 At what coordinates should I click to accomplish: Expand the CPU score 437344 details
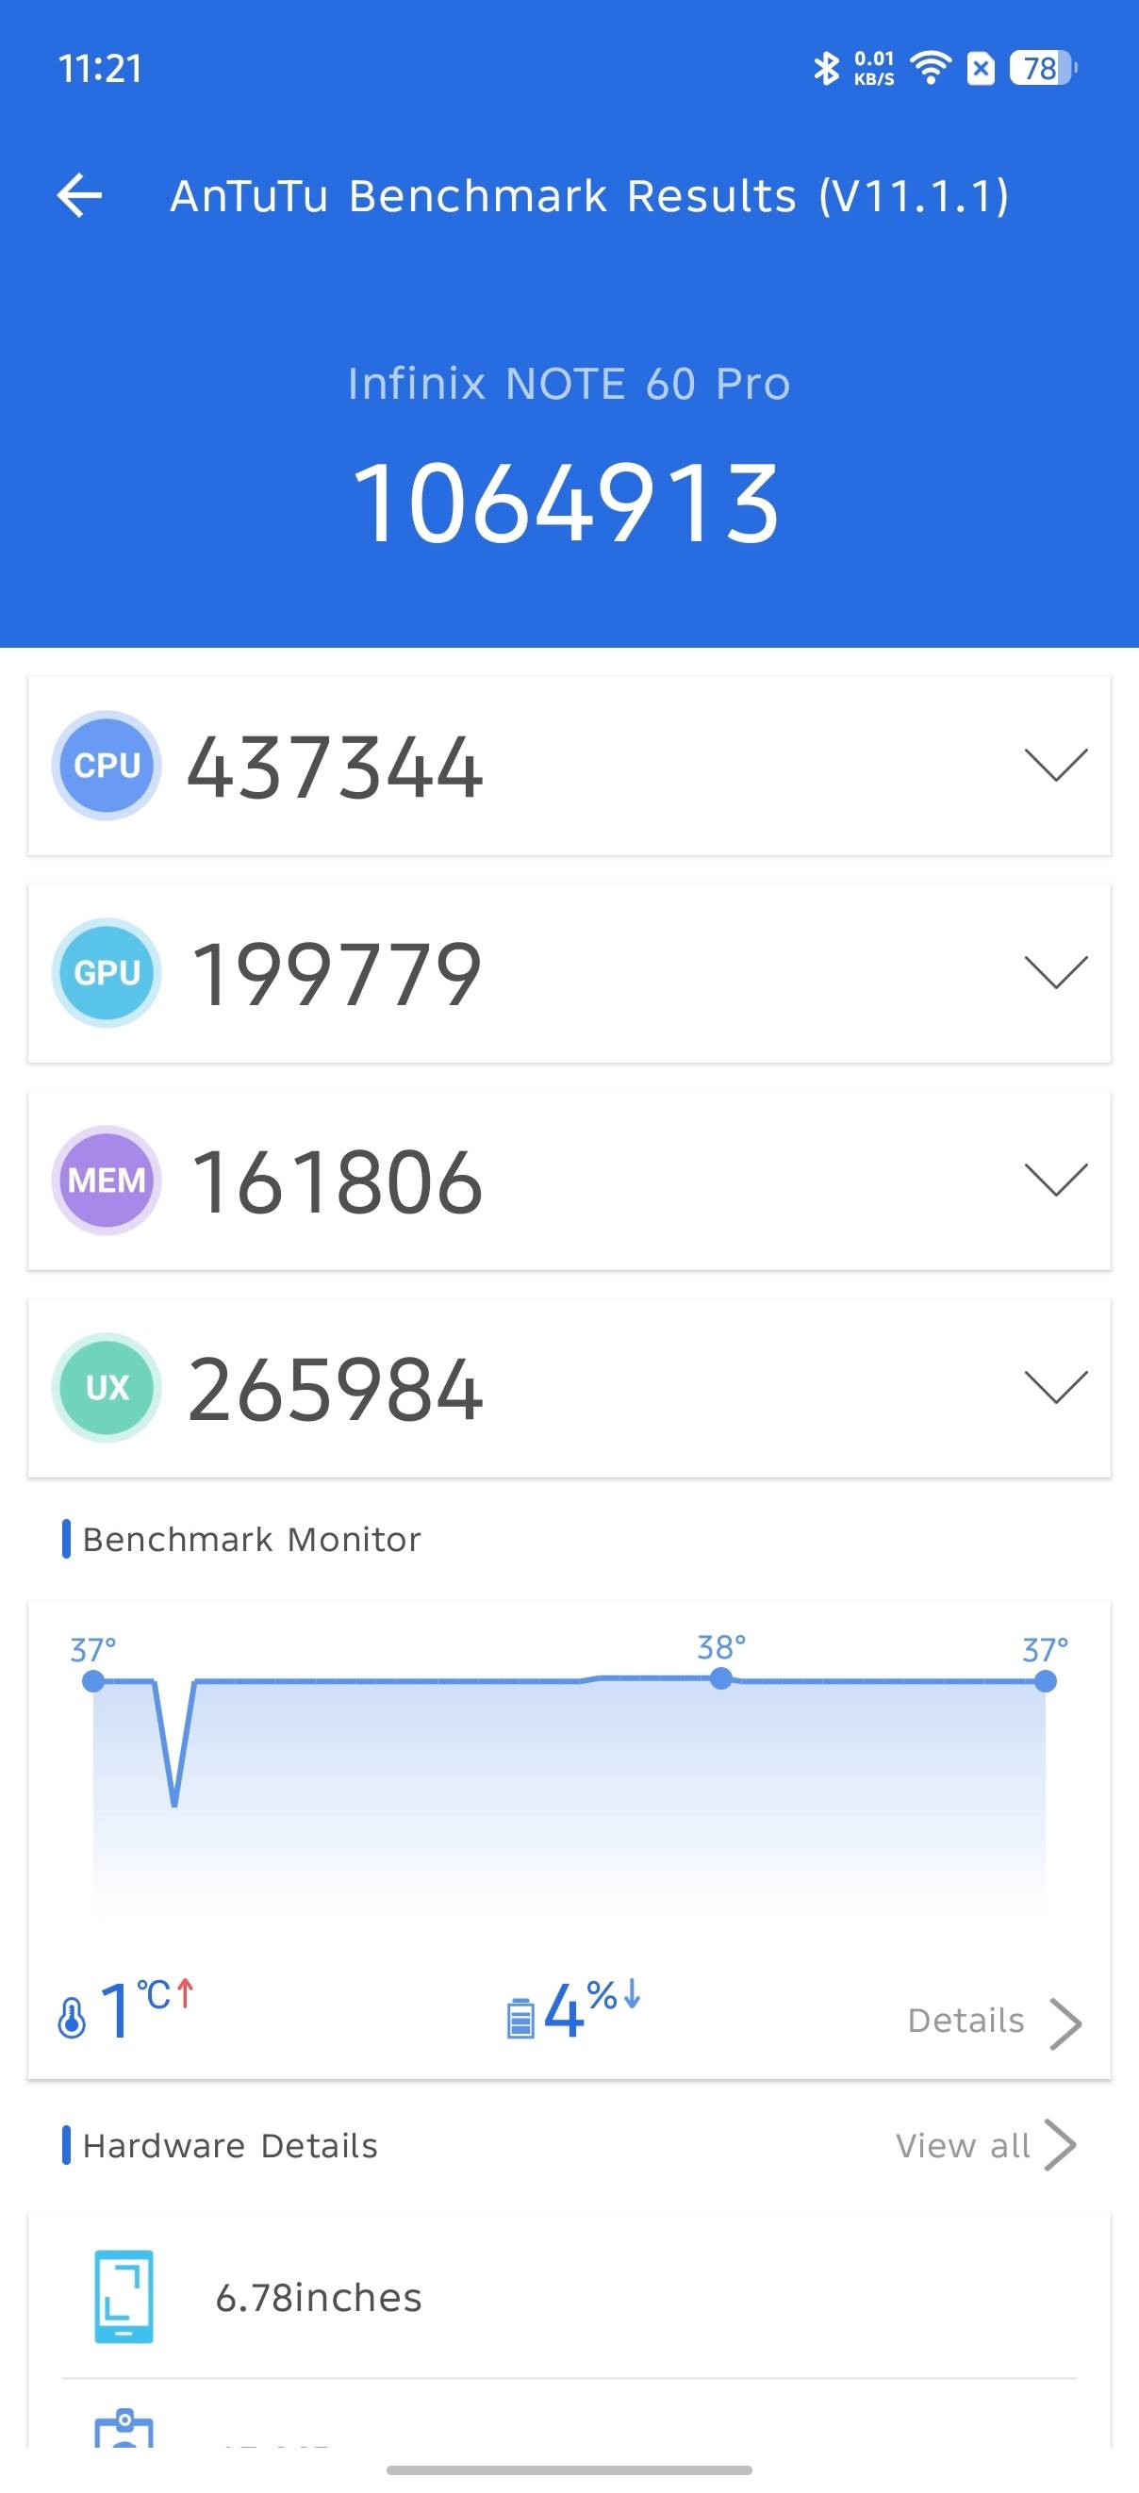[1056, 765]
